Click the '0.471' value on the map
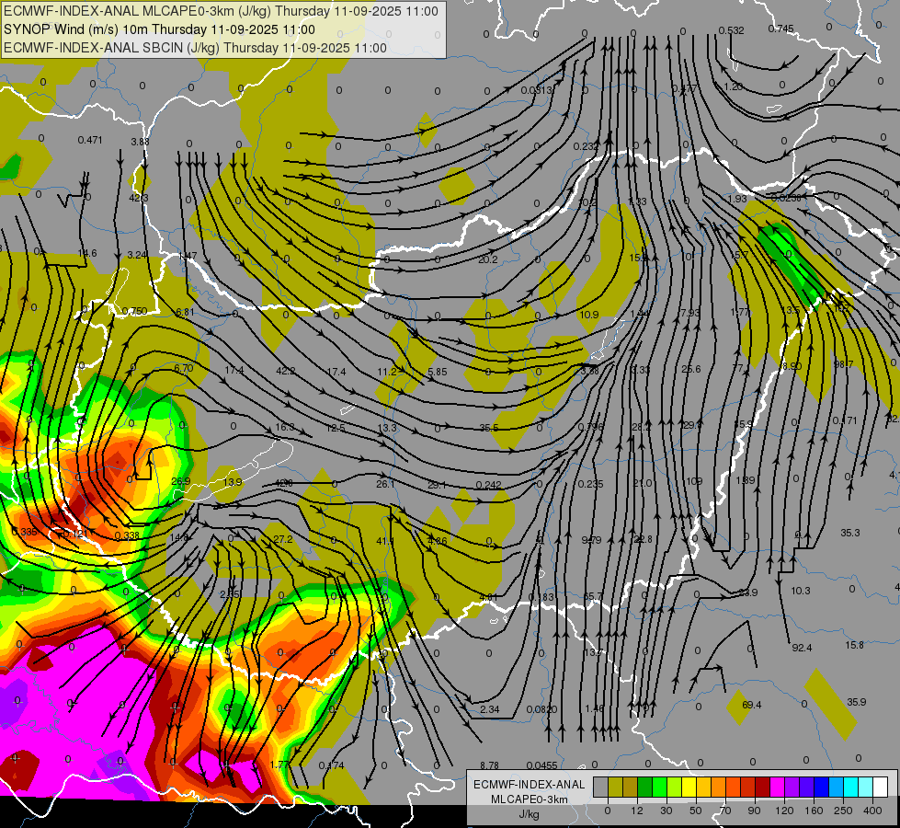This screenshot has width=900, height=828. click(90, 140)
